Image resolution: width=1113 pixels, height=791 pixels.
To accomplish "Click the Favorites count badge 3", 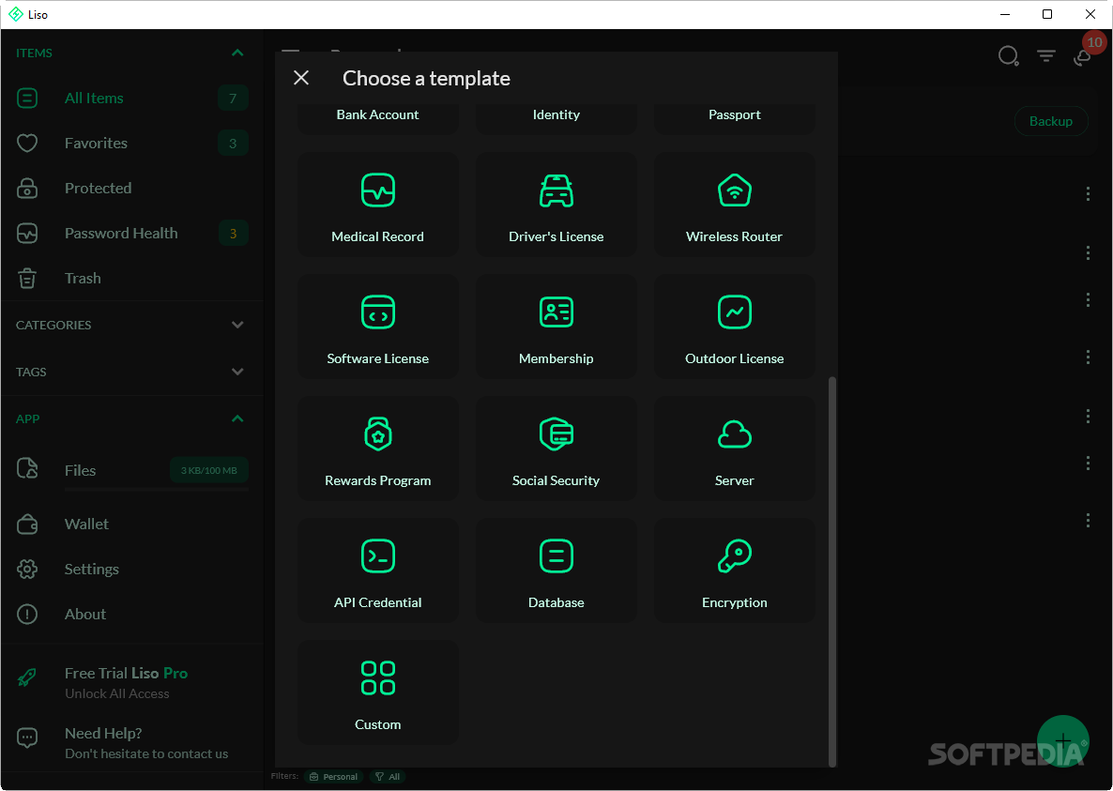I will [233, 144].
